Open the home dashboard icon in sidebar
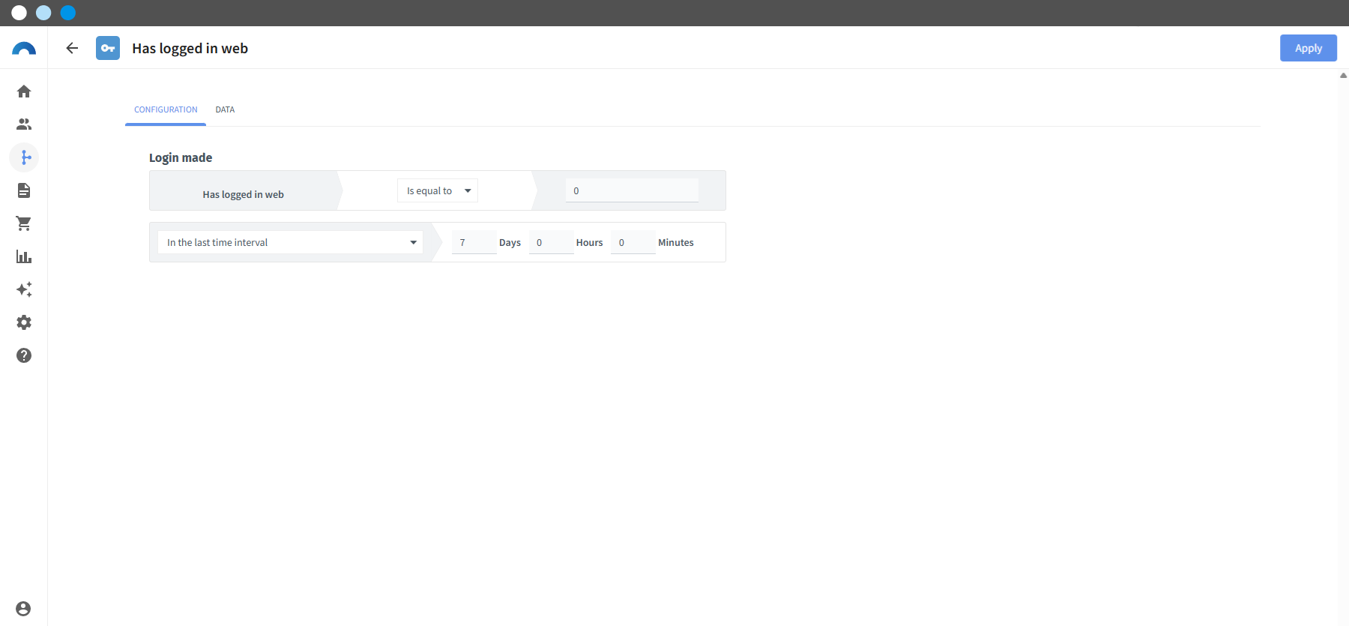Screen dimensions: 1349x626 tap(24, 91)
